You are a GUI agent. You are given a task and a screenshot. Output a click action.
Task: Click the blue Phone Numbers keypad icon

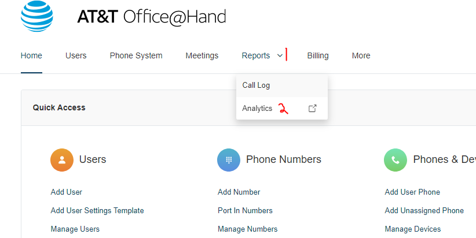[229, 160]
